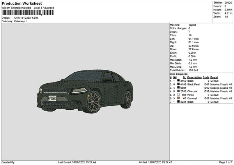Click the 'Caramel' description
The height and width of the screenshot is (165, 234).
click(x=192, y=98)
